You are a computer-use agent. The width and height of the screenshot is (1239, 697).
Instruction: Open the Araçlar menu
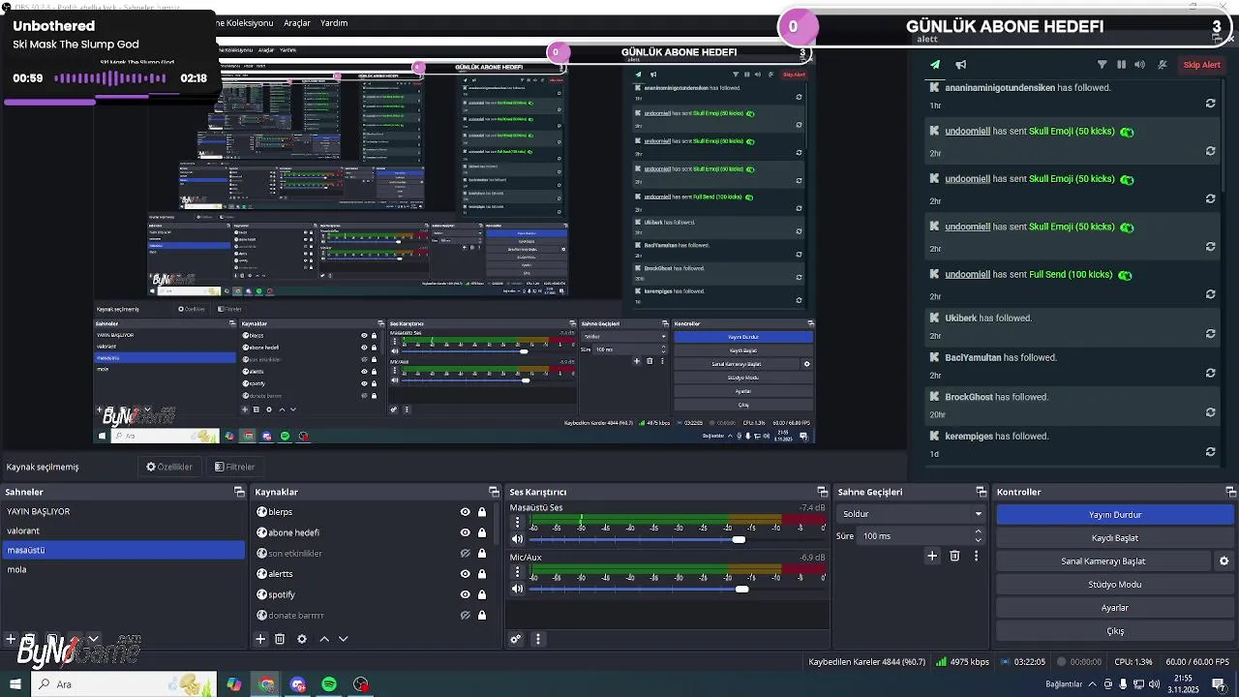pyautogui.click(x=297, y=22)
